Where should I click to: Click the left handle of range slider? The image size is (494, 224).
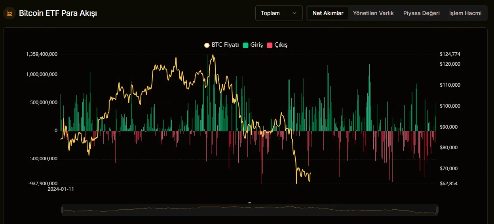pos(62,210)
